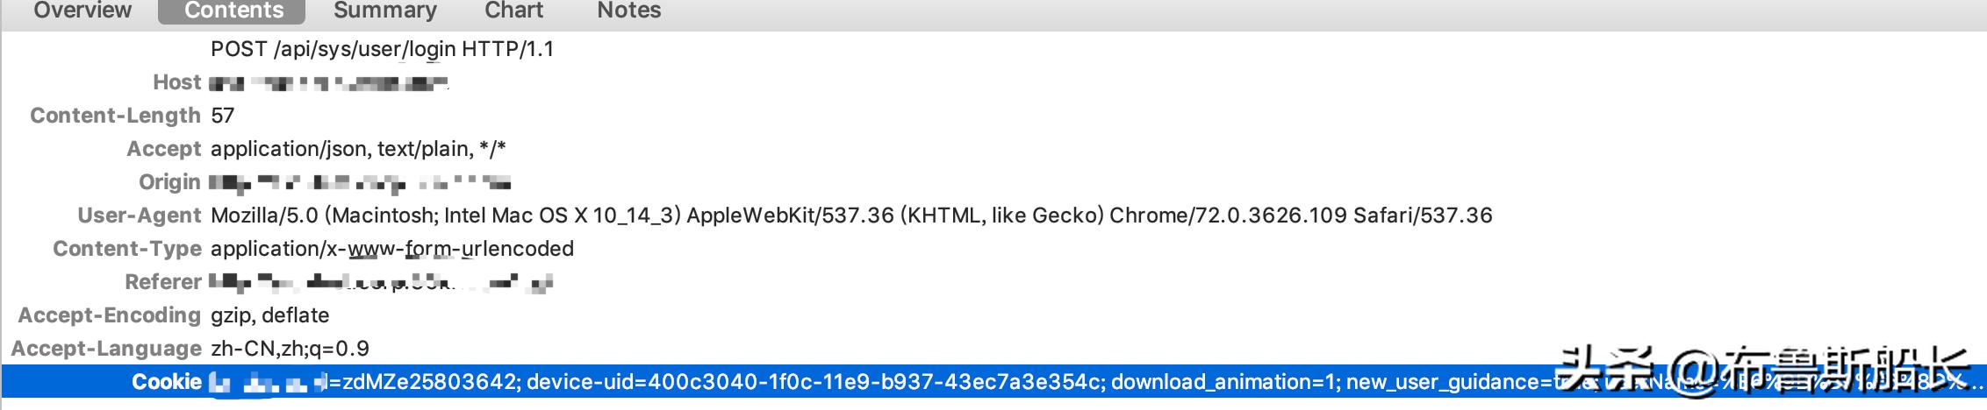This screenshot has height=410, width=1987.
Task: Select the Origin header label
Action: click(169, 182)
